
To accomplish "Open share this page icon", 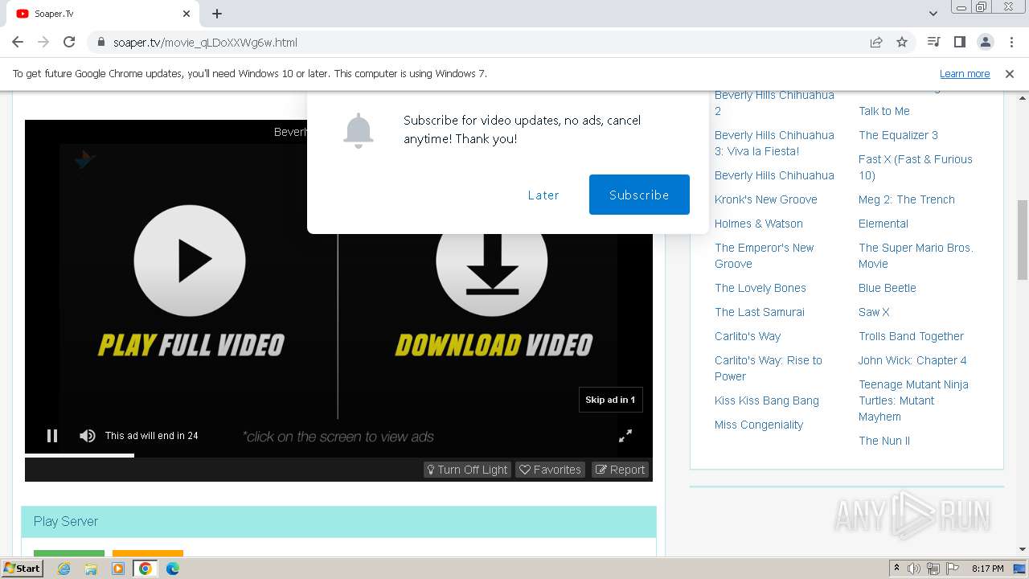I will point(876,43).
